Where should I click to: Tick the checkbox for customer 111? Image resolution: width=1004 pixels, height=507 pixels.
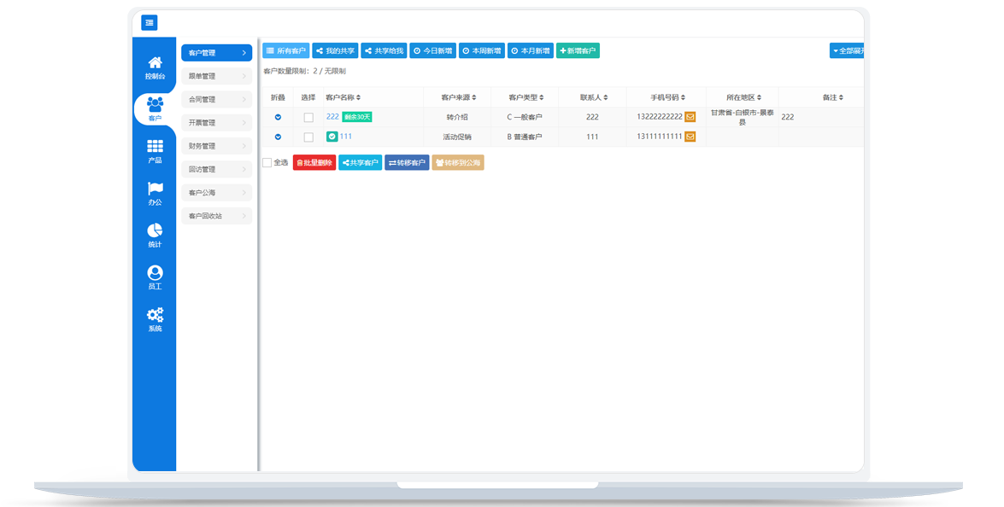(308, 137)
